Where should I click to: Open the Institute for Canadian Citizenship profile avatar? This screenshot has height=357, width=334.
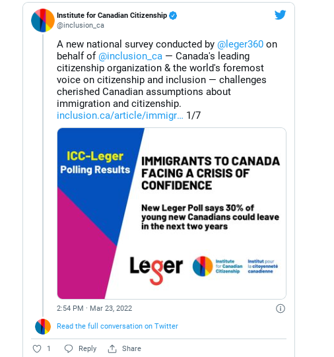click(x=43, y=20)
